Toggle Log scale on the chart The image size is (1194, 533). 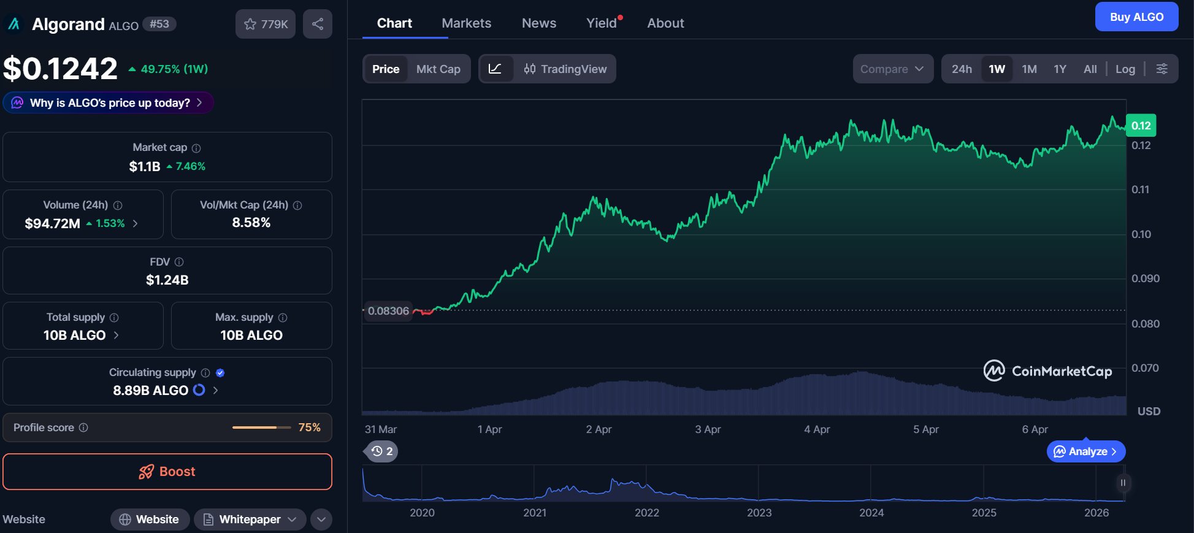pyautogui.click(x=1125, y=69)
